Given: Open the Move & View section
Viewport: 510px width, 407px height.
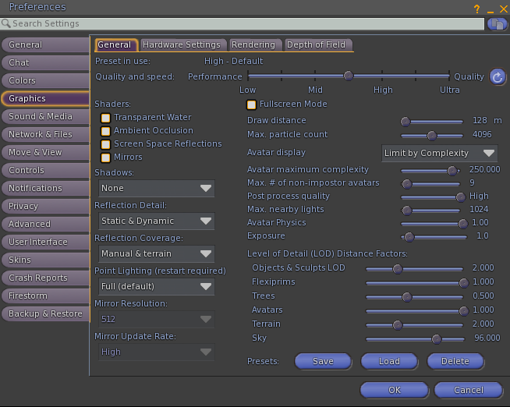Looking at the screenshot, I should [45, 152].
